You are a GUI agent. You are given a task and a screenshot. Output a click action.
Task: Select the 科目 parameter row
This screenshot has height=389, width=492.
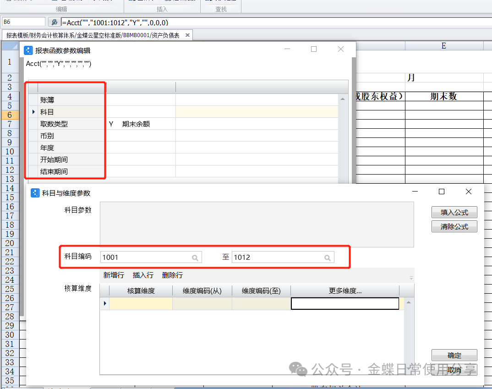[47, 112]
